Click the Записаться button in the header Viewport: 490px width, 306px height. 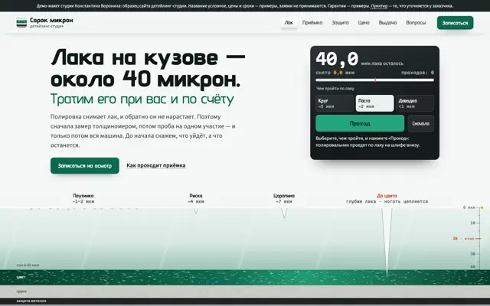point(455,23)
